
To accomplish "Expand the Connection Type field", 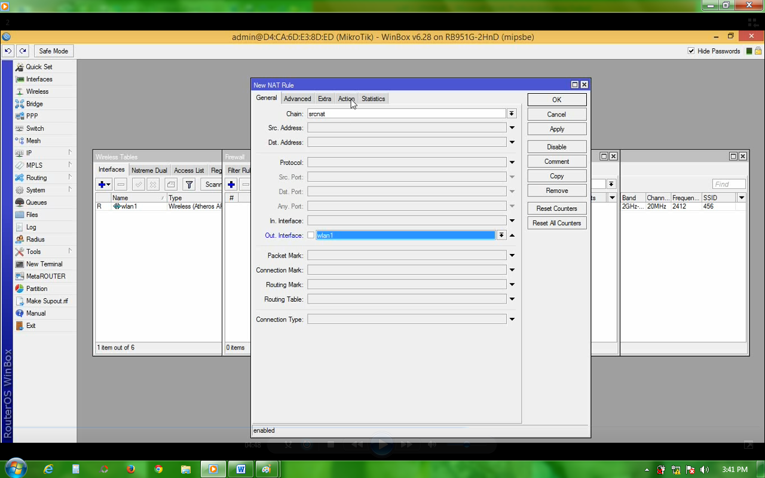I will coord(512,320).
